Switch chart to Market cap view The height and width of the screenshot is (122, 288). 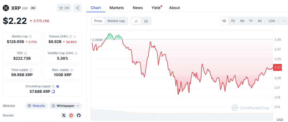tap(116, 21)
